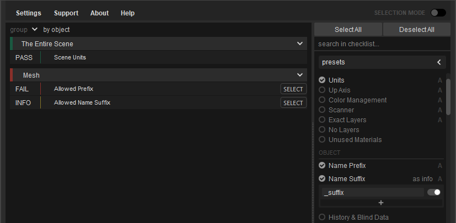This screenshot has width=456, height=223.
Task: Click the 'A' icon next to Scanner
Action: (x=439, y=110)
